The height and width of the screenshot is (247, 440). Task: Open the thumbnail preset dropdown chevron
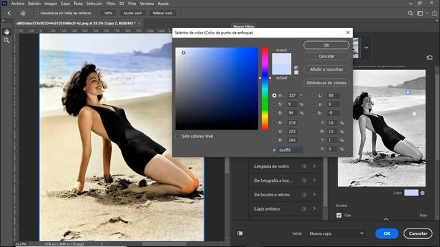click(366, 47)
